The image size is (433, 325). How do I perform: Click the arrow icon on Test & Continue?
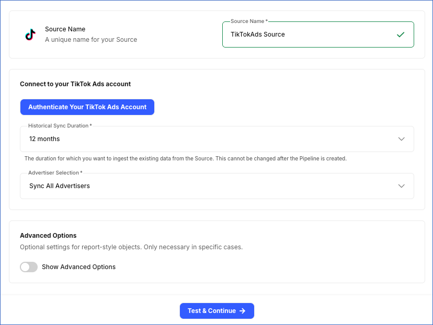(243, 311)
